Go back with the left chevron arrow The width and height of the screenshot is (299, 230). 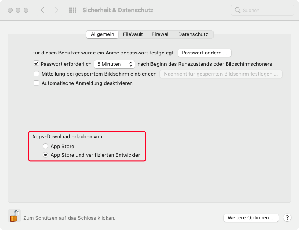click(x=43, y=10)
